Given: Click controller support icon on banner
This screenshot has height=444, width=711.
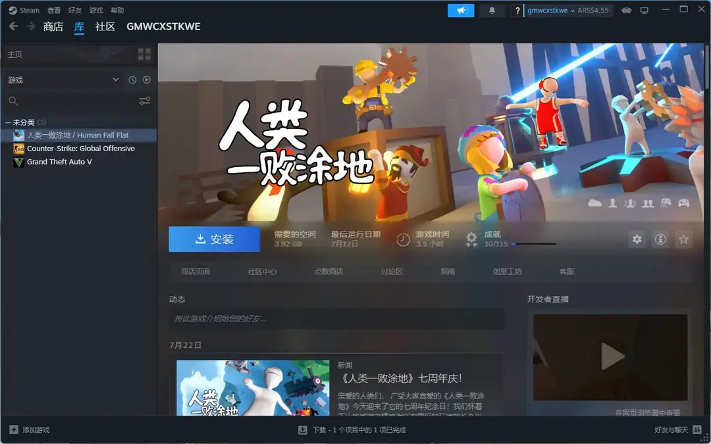Looking at the screenshot, I should [x=684, y=203].
